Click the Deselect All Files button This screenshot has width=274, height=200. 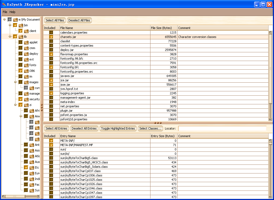click(x=79, y=20)
